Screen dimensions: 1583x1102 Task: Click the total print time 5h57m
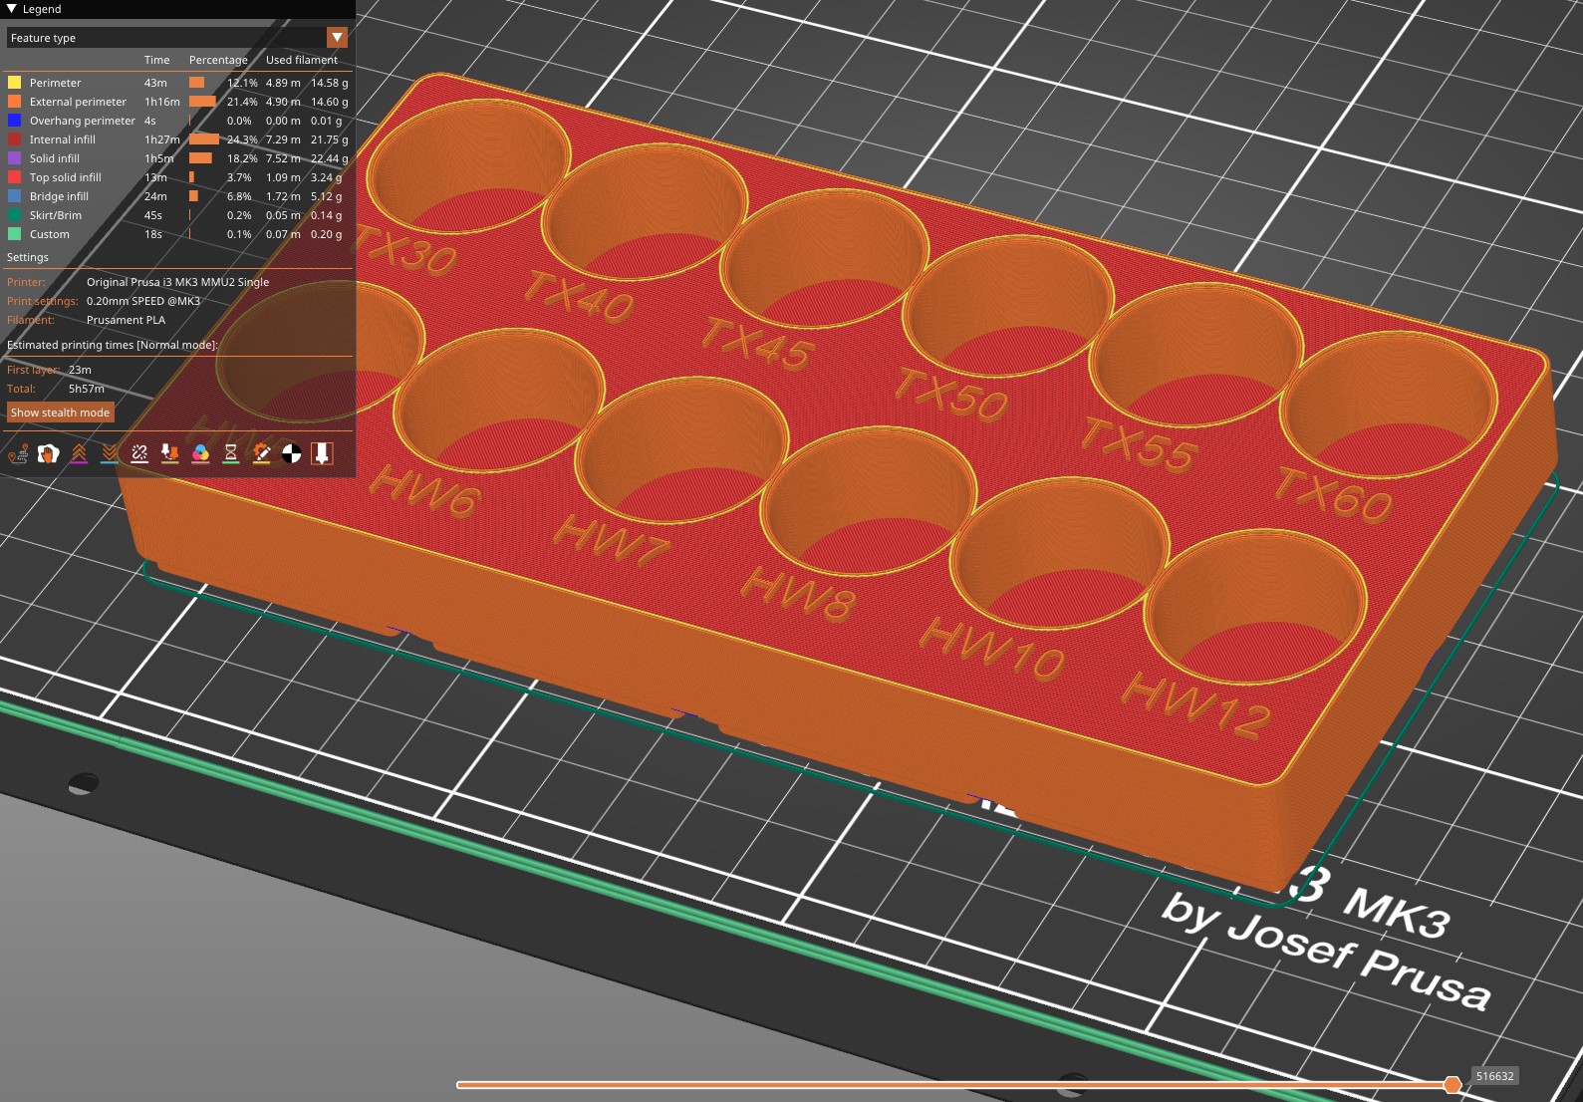click(87, 389)
